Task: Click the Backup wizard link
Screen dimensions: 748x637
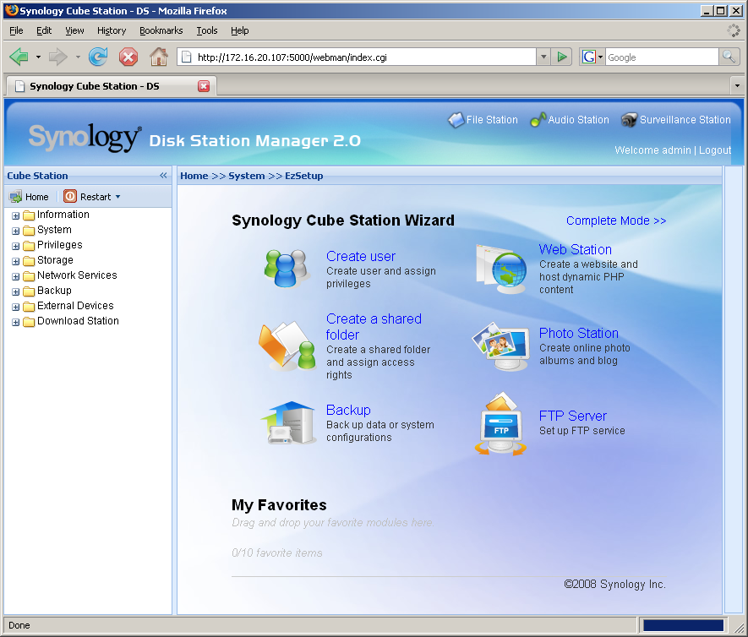Action: coord(348,410)
